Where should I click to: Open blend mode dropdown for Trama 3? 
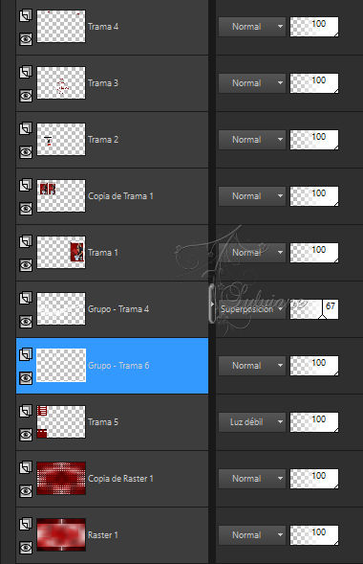[252, 83]
